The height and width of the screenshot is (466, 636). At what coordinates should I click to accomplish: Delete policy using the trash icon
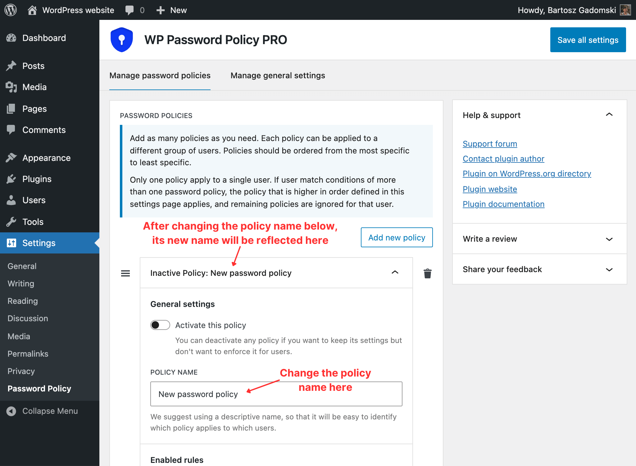pos(427,273)
